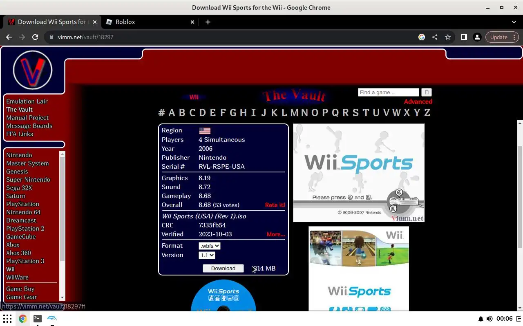Open Message Boards in sidebar
The image size is (523, 326).
tap(29, 126)
